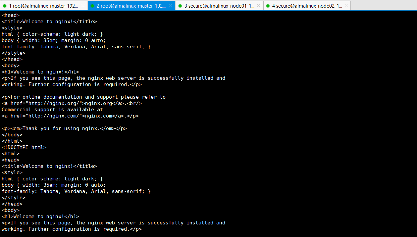This screenshot has height=237, width=417.
Task: Click green connection status dot on tab 1
Action: click(5, 6)
